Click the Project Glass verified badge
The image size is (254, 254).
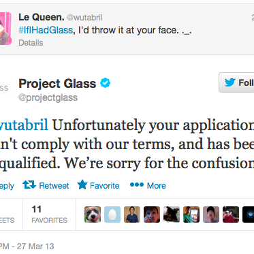[x=105, y=83]
